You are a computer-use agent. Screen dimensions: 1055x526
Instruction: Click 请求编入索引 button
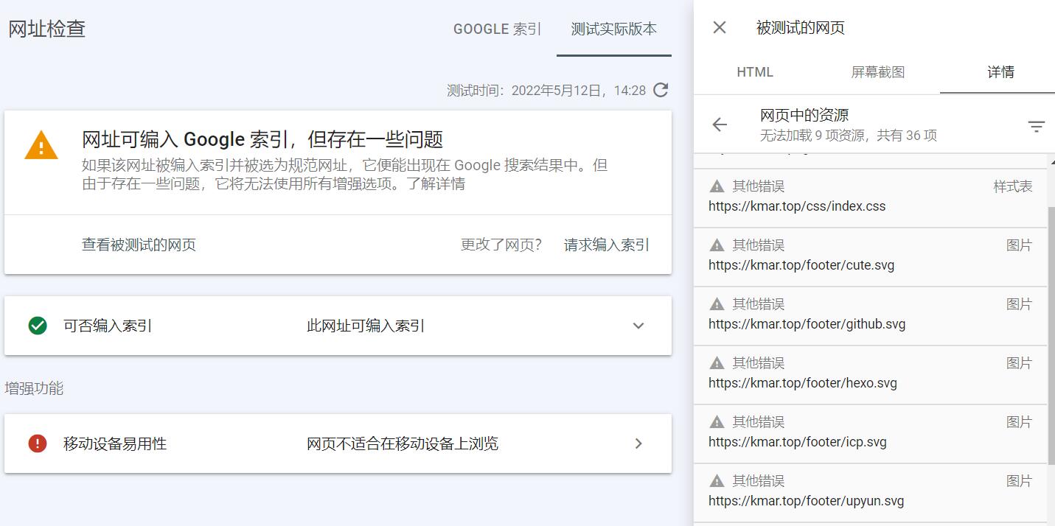click(x=607, y=245)
